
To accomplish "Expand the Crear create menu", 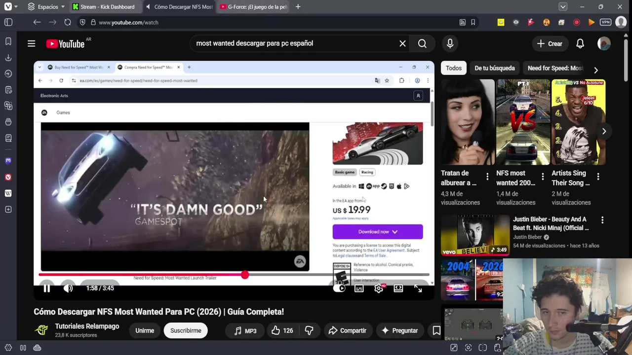I will pos(550,43).
